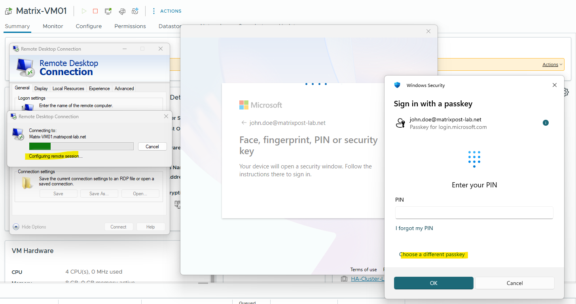This screenshot has height=304, width=576.
Task: Click the Remote Desktop title bar icon
Action: (x=16, y=49)
